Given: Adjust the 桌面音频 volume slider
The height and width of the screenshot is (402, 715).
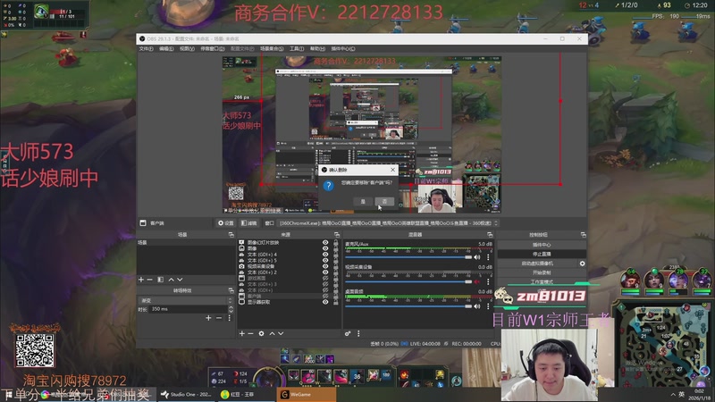Looking at the screenshot, I should [x=408, y=306].
